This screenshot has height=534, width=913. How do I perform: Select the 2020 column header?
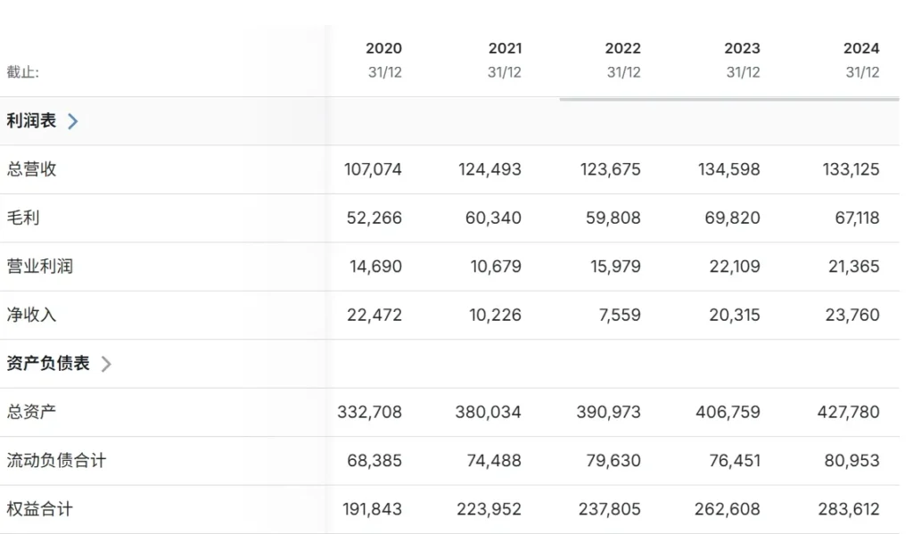pyautogui.click(x=383, y=48)
